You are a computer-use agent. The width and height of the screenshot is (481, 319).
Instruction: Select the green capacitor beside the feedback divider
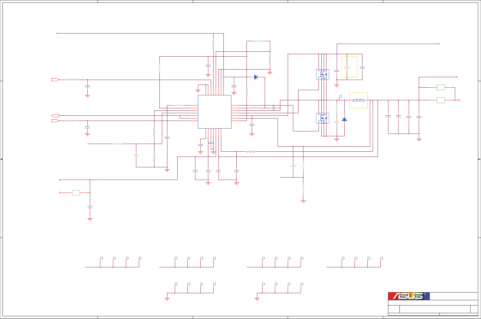(x=293, y=166)
